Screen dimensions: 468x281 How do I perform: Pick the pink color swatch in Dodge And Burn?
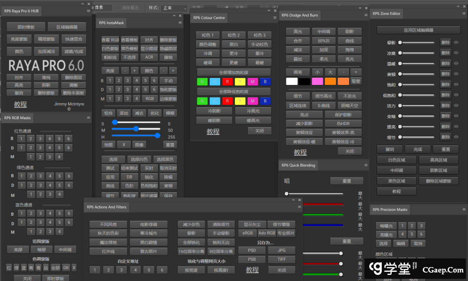pos(317,81)
